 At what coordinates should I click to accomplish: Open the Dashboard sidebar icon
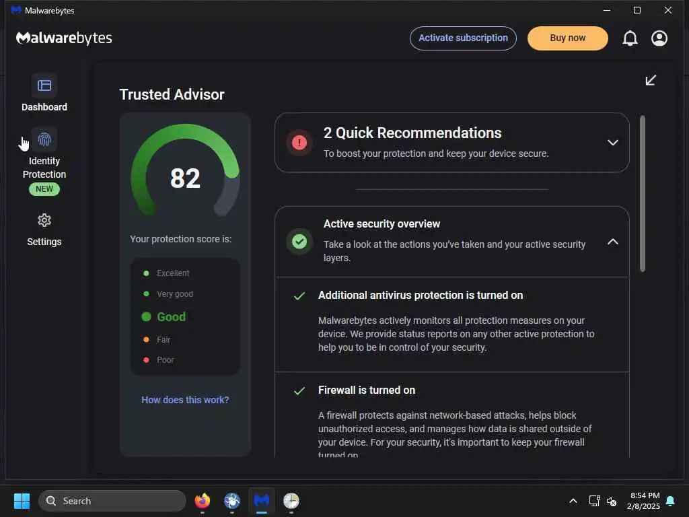point(44,85)
